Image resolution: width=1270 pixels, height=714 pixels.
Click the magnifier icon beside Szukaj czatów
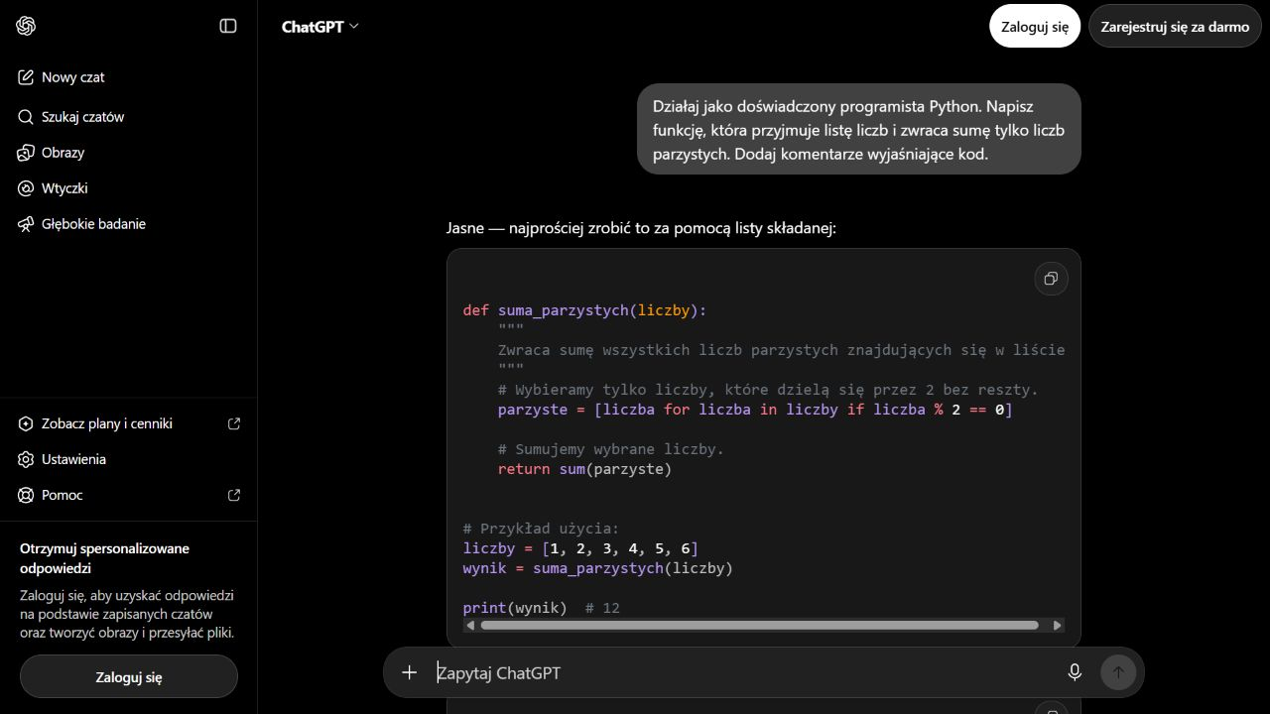(26, 117)
